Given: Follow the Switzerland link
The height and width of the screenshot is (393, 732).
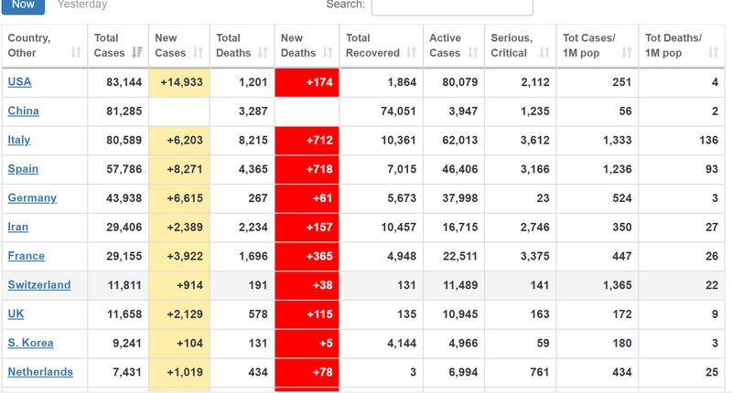Looking at the screenshot, I should tap(39, 285).
